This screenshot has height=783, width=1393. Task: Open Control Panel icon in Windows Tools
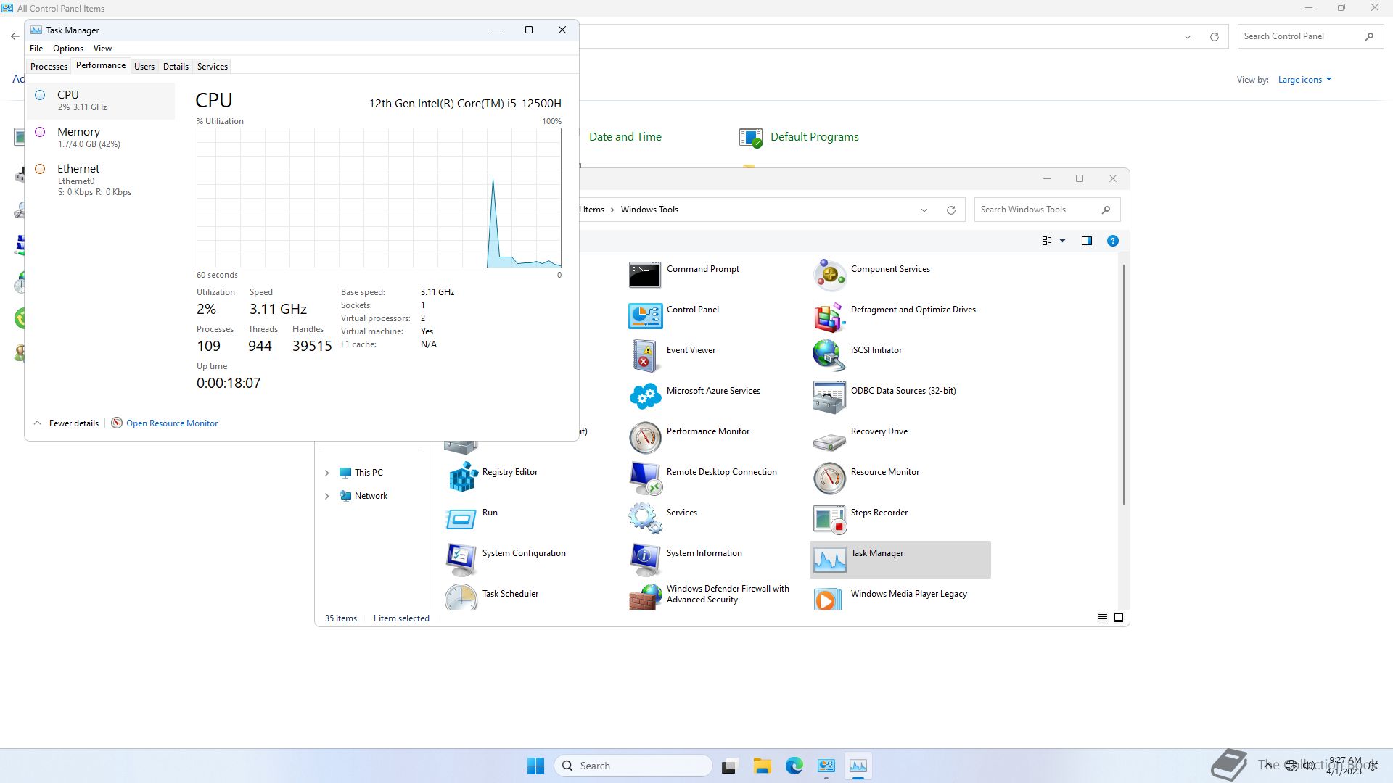644,315
